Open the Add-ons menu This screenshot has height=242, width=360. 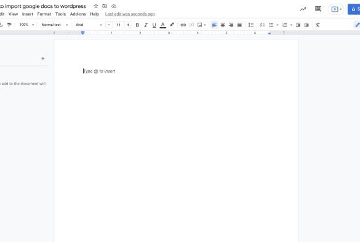click(78, 14)
